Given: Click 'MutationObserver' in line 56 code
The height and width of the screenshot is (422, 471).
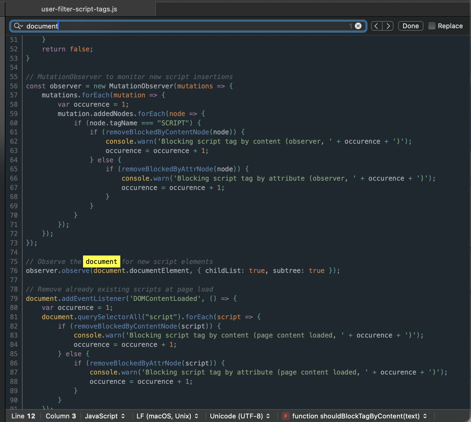Looking at the screenshot, I should click(x=141, y=86).
